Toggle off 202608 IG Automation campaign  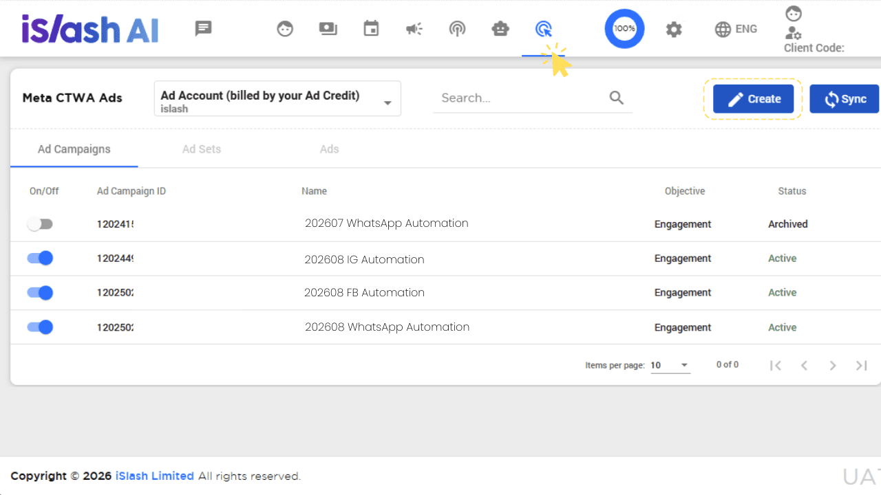40,258
